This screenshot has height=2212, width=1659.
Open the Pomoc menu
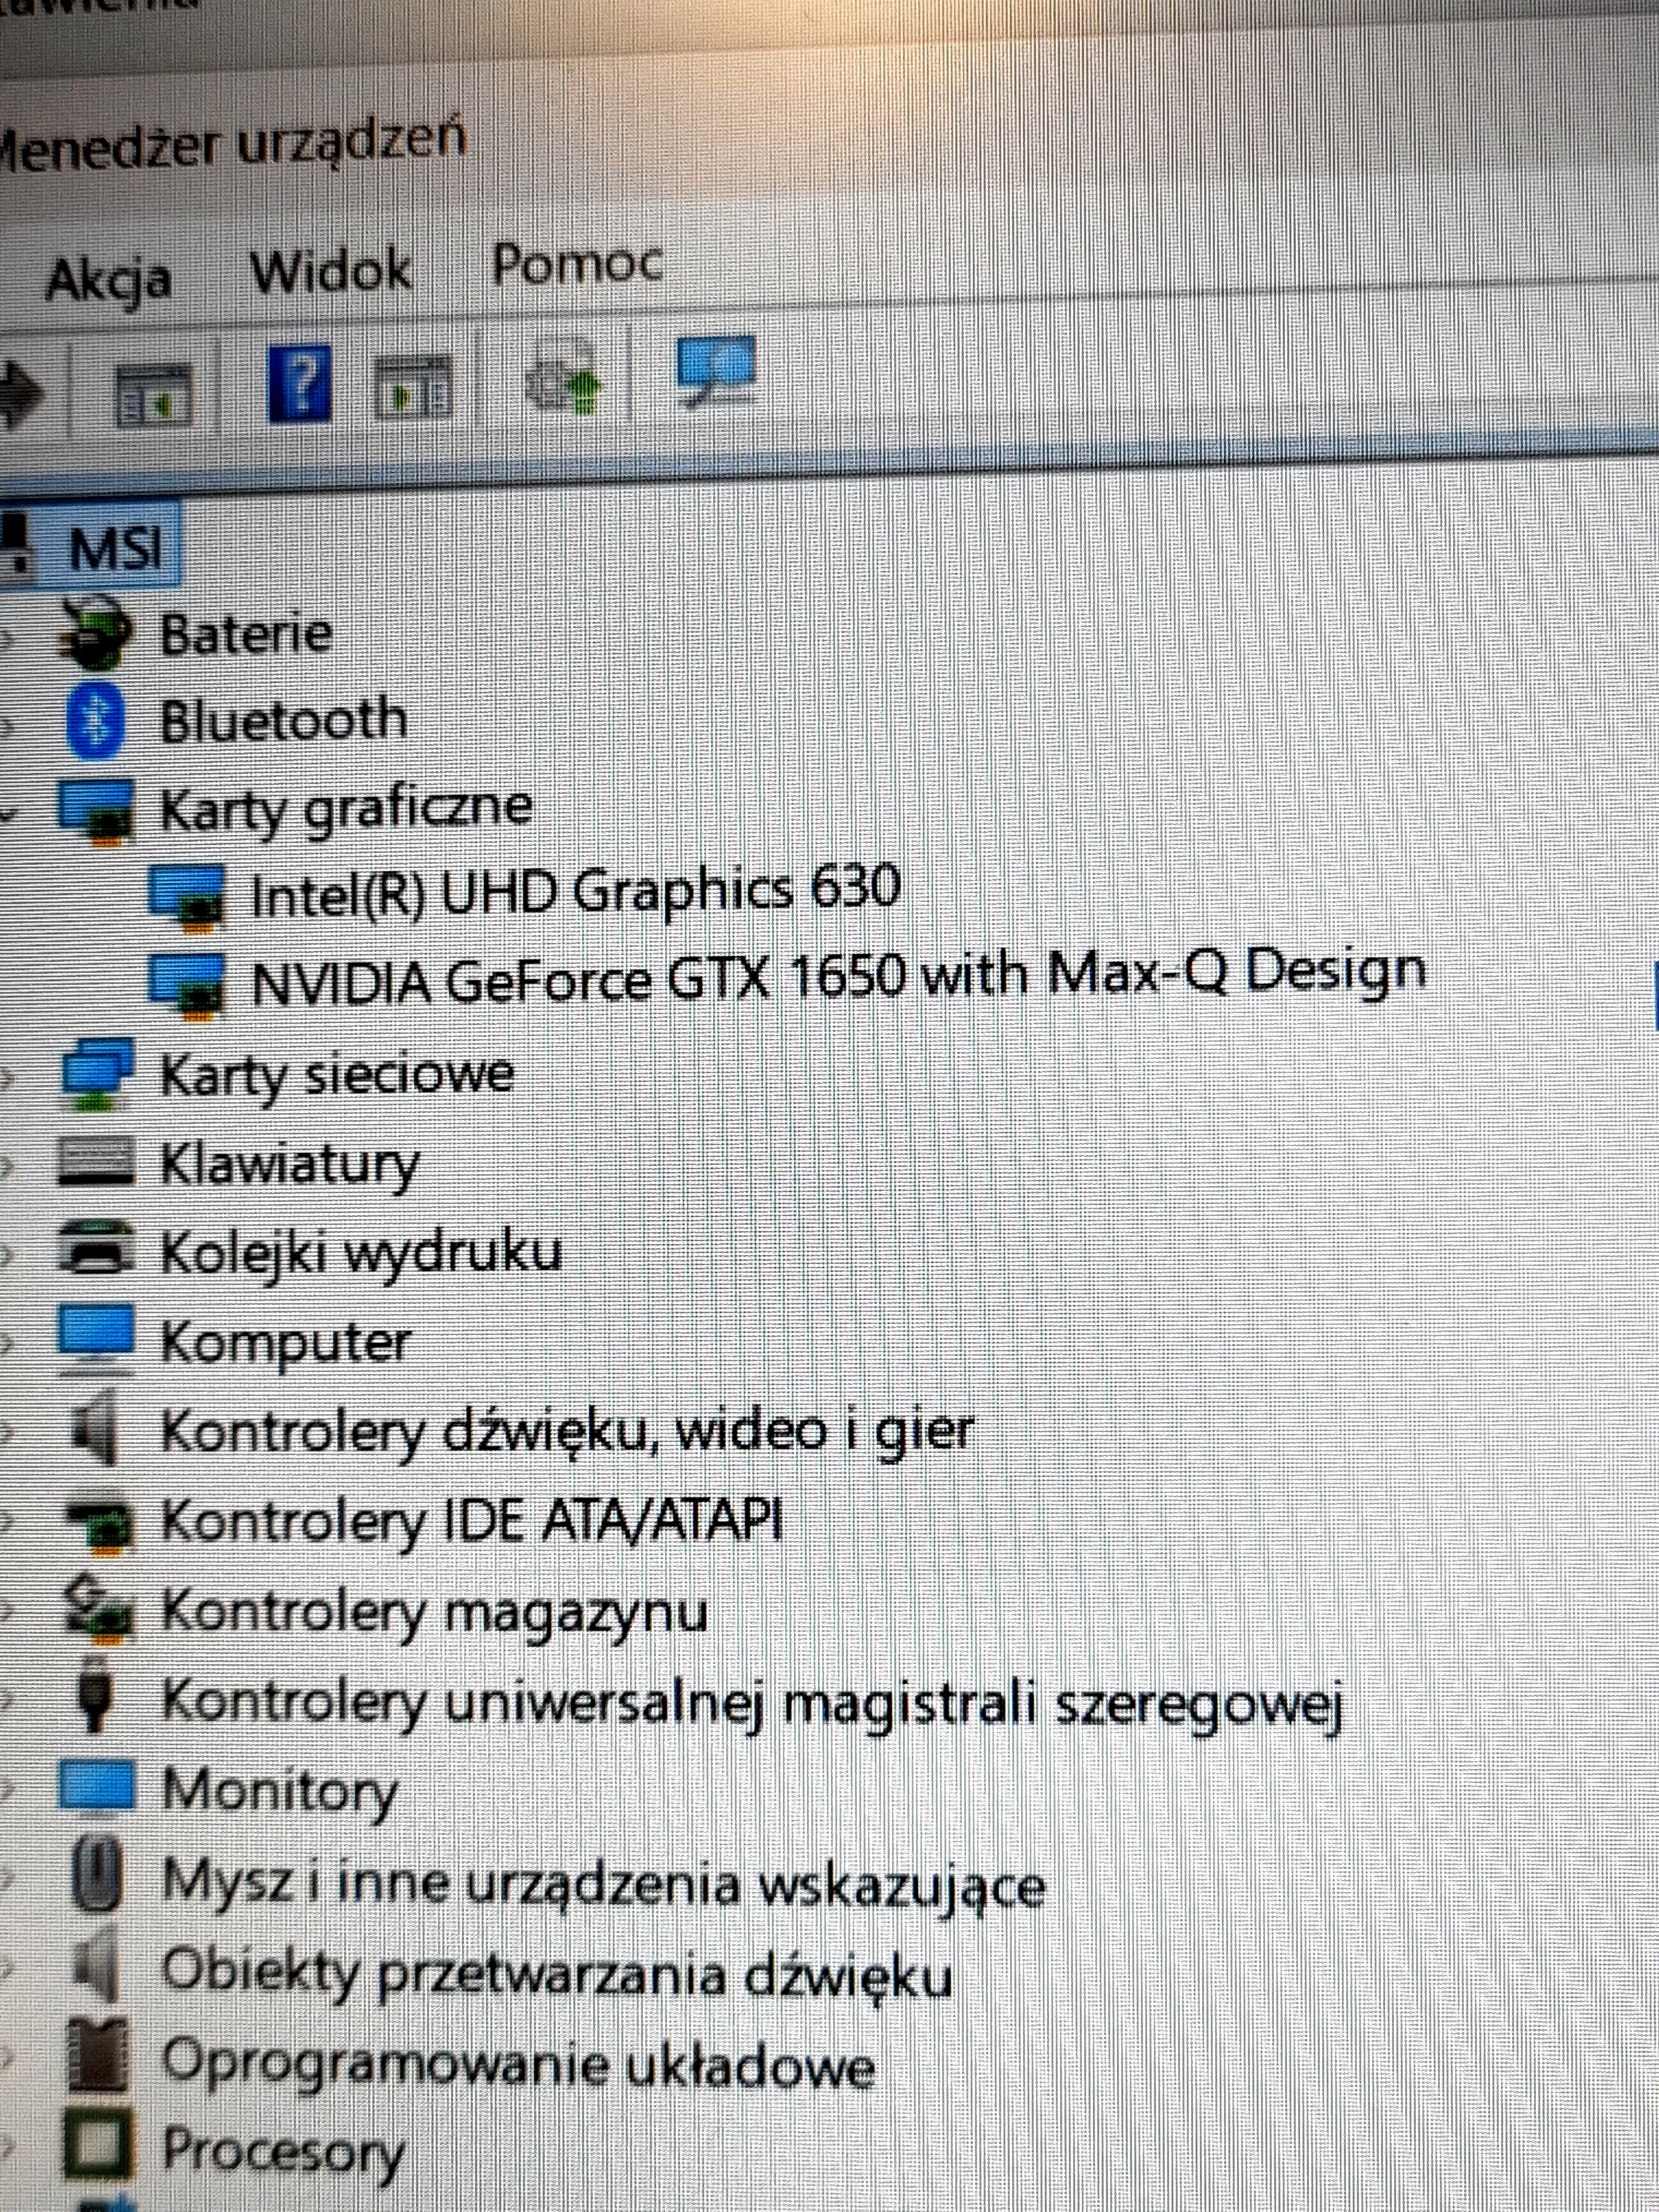point(577,264)
